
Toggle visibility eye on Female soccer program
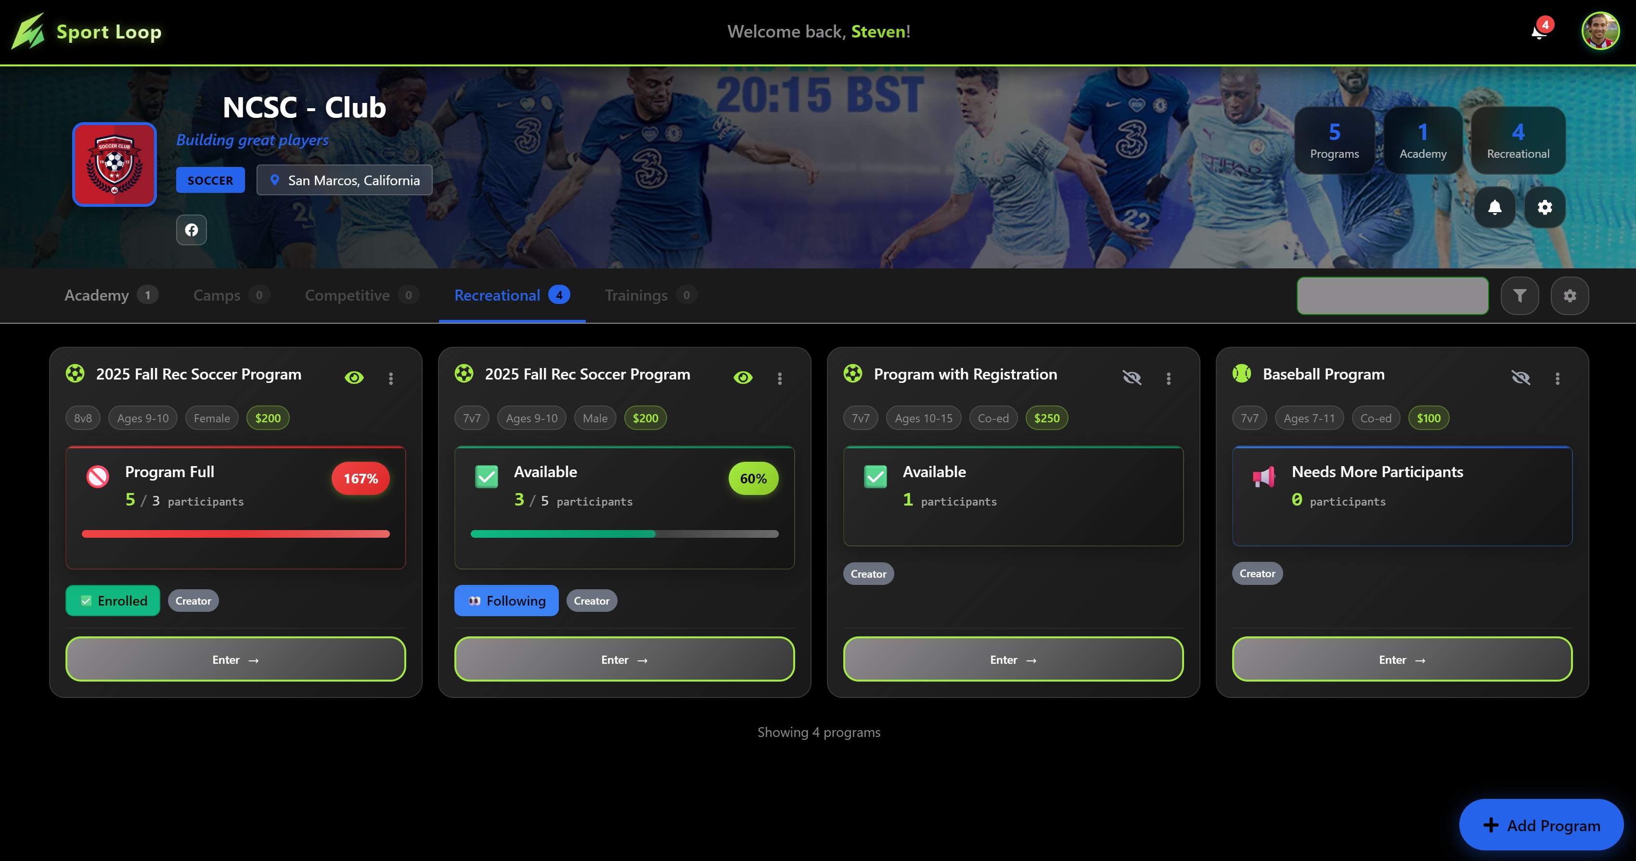[x=354, y=378]
